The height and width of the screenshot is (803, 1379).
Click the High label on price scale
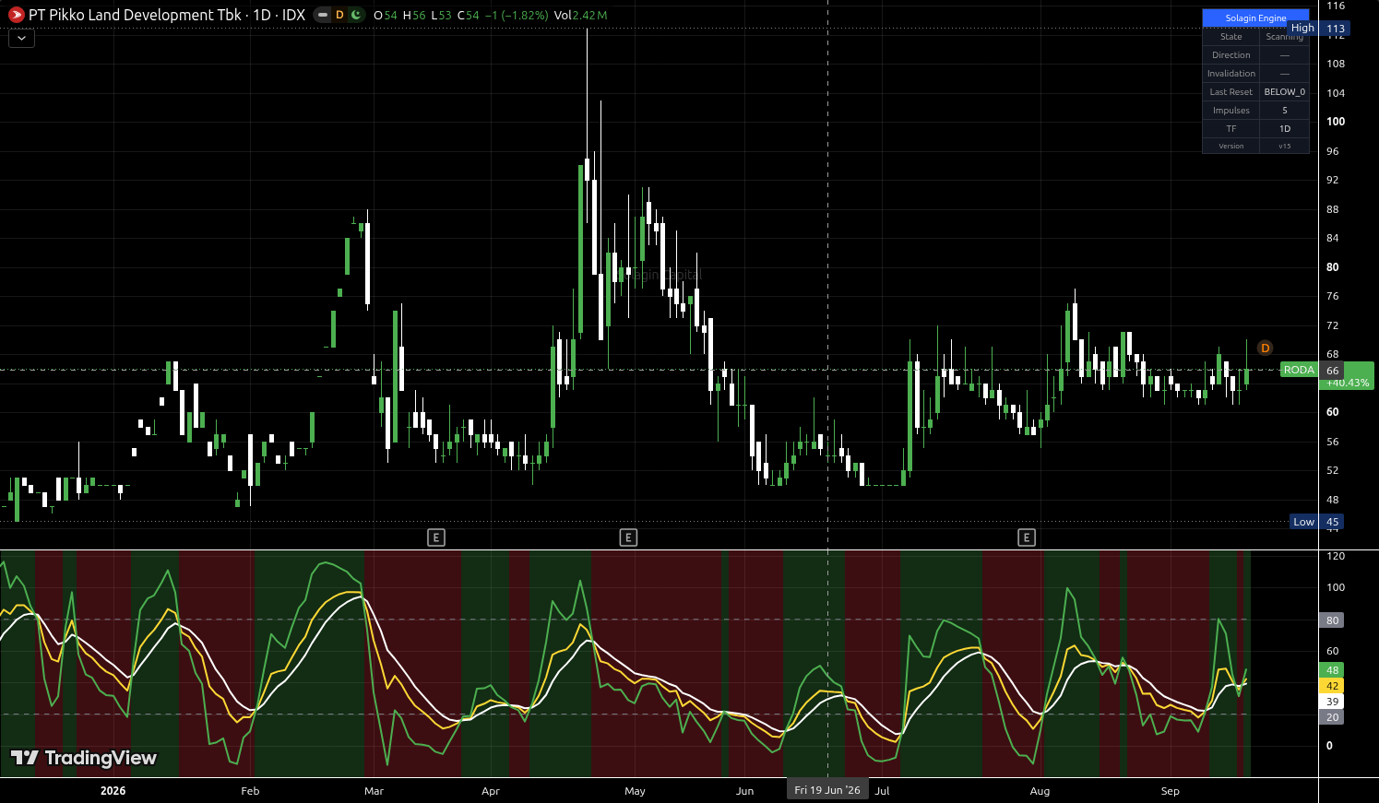point(1302,29)
